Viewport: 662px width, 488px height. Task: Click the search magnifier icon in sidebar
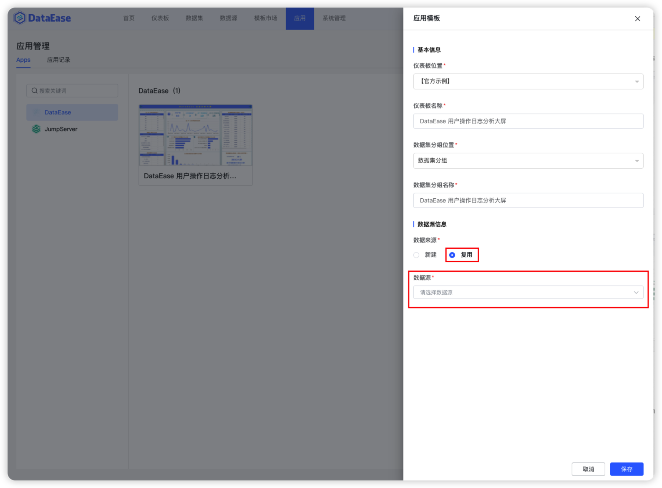(x=35, y=91)
